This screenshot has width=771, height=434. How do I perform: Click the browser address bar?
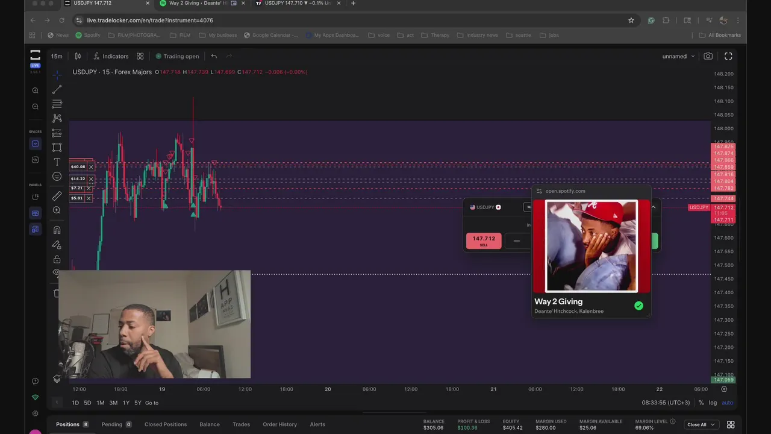click(355, 20)
